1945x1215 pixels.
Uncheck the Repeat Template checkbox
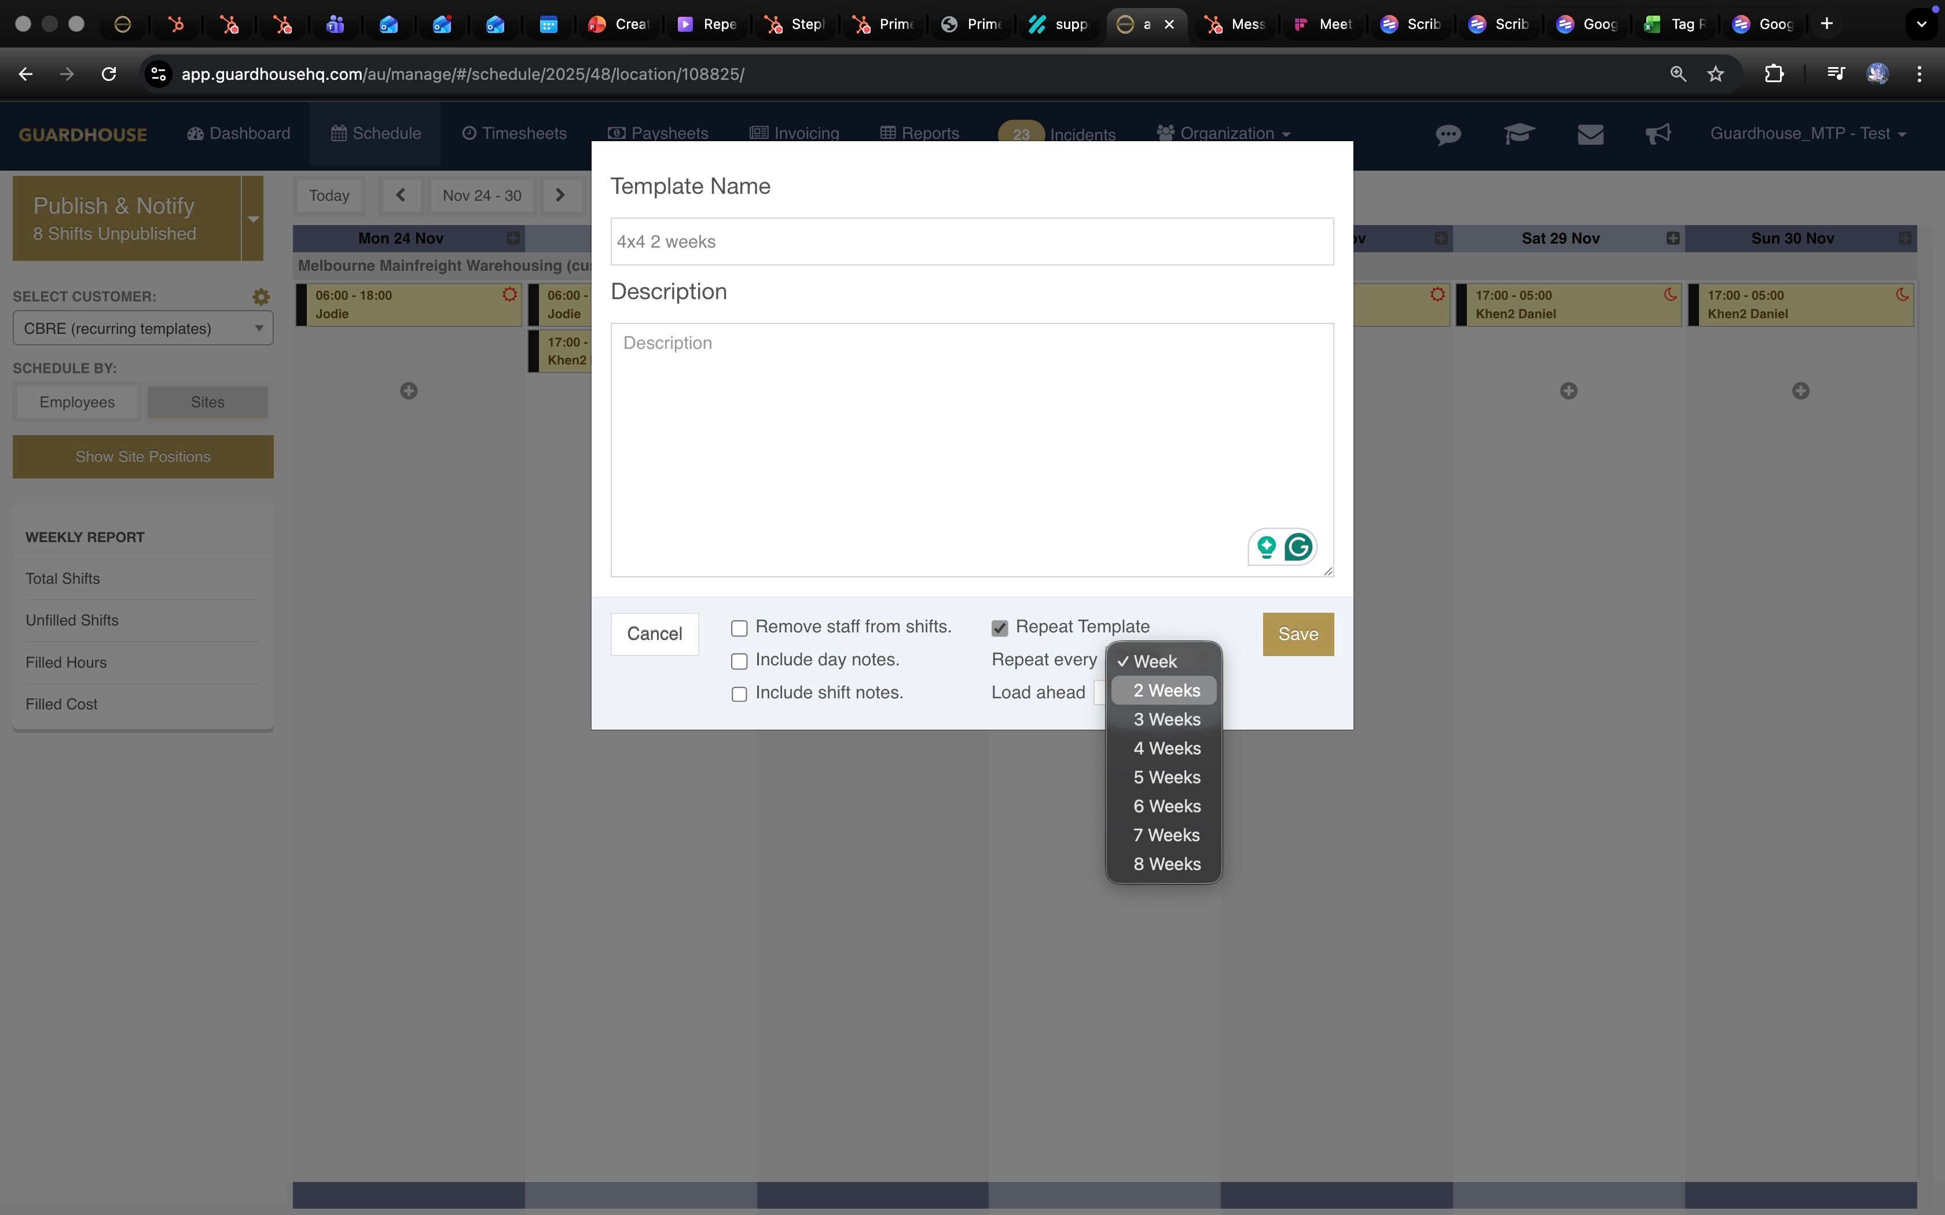coord(999,628)
